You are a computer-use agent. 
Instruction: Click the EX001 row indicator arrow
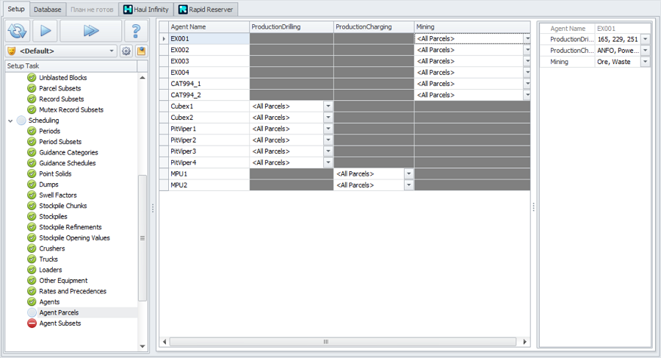click(x=164, y=39)
